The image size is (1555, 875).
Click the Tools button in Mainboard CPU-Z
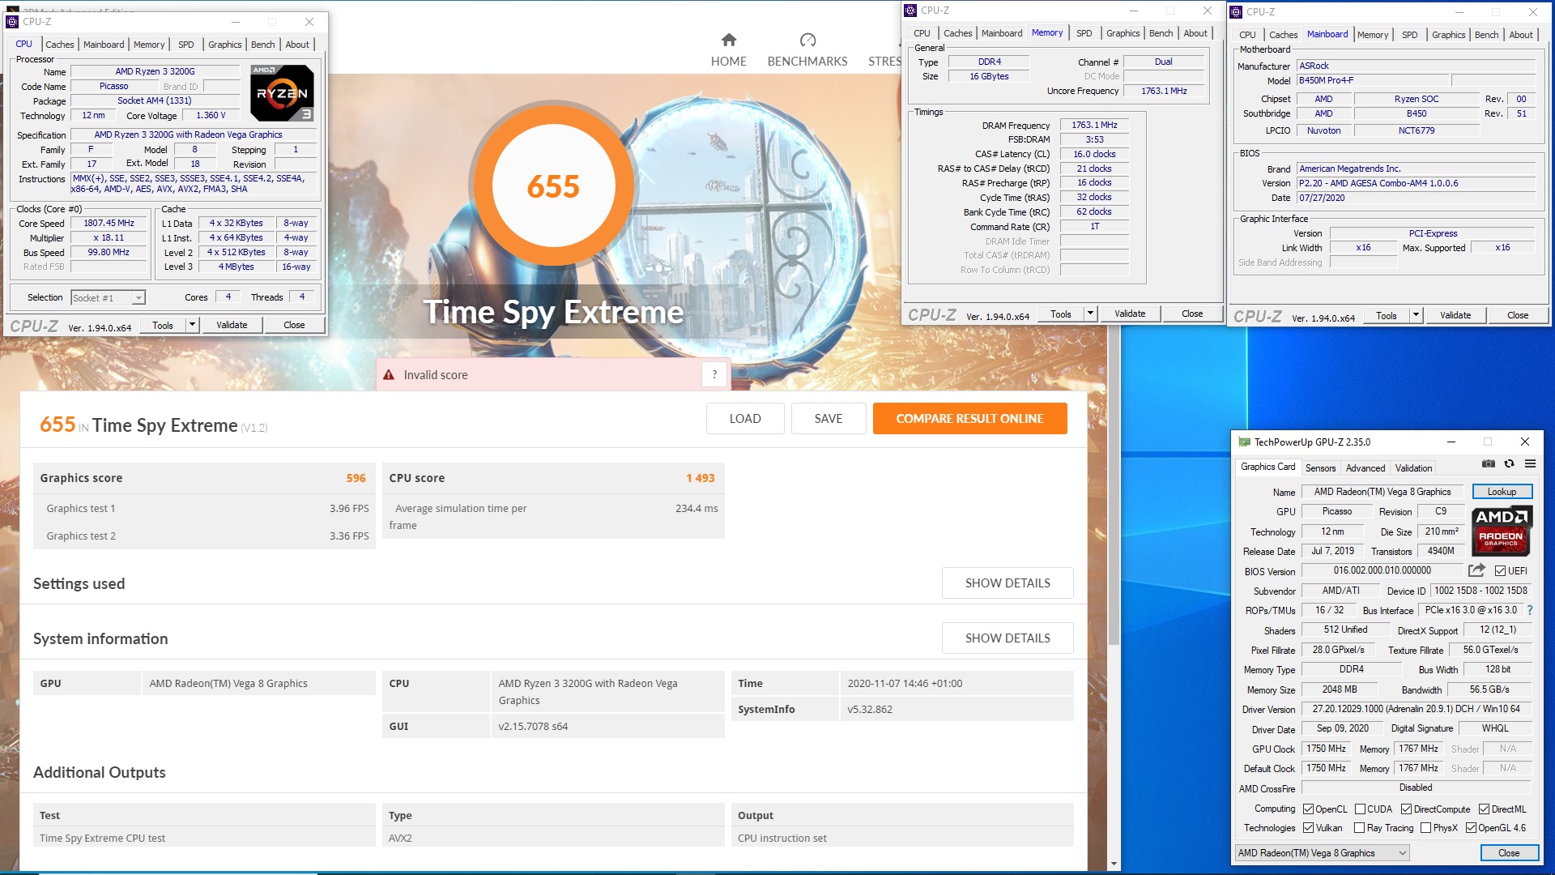point(1386,315)
